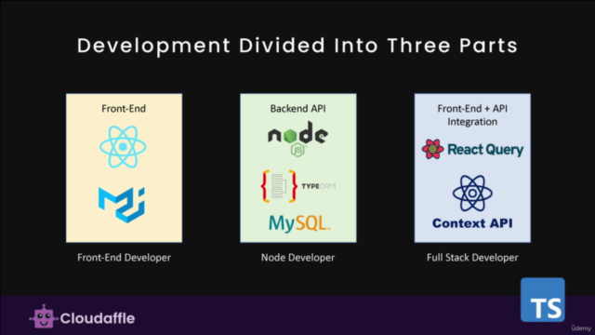This screenshot has height=335, width=595.
Task: Click the light-blue React atom logo in the Front-End card
Action: pyautogui.click(x=123, y=147)
